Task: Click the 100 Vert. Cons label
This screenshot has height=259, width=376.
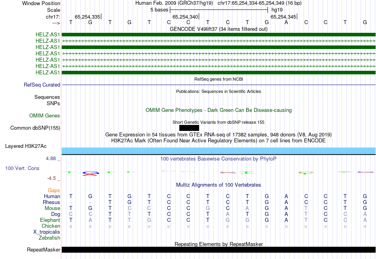Action: (22, 168)
